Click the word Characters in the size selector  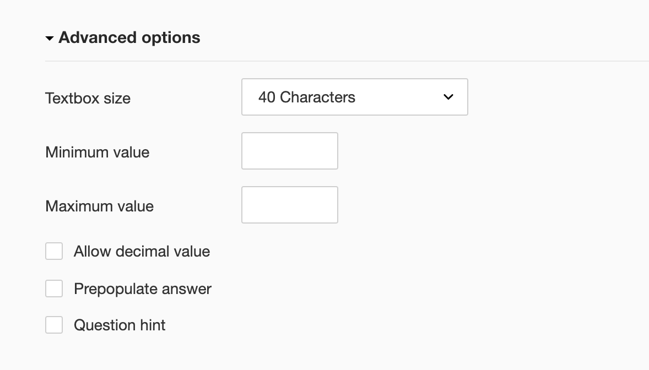pos(317,97)
